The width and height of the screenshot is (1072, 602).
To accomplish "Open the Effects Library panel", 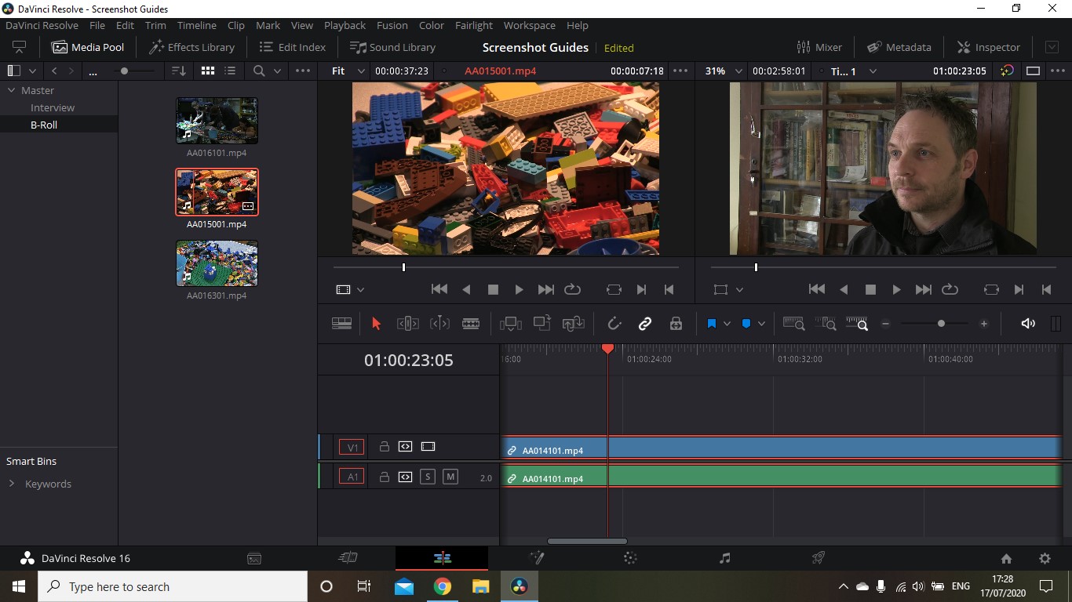I will pos(192,47).
